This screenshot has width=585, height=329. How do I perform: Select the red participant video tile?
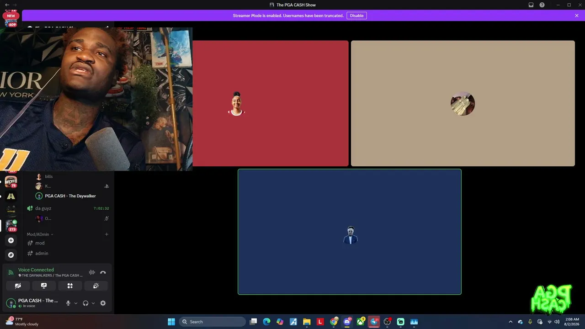click(271, 103)
